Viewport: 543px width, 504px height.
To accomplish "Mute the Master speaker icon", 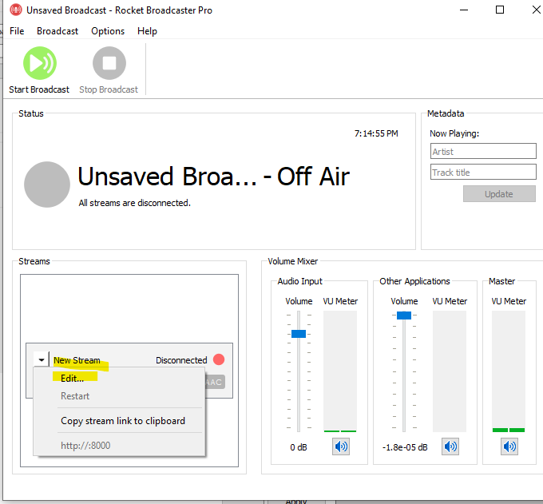I will [509, 446].
